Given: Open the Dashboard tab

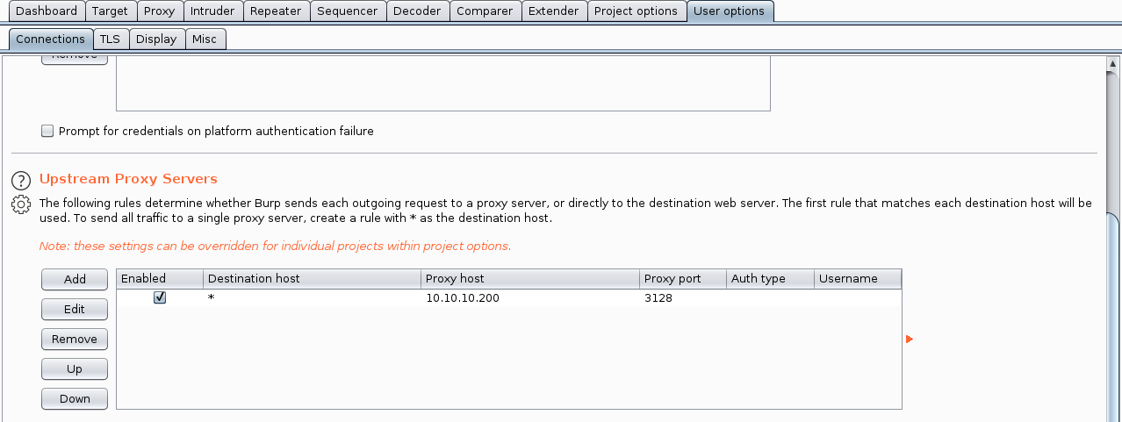Looking at the screenshot, I should click(x=47, y=11).
